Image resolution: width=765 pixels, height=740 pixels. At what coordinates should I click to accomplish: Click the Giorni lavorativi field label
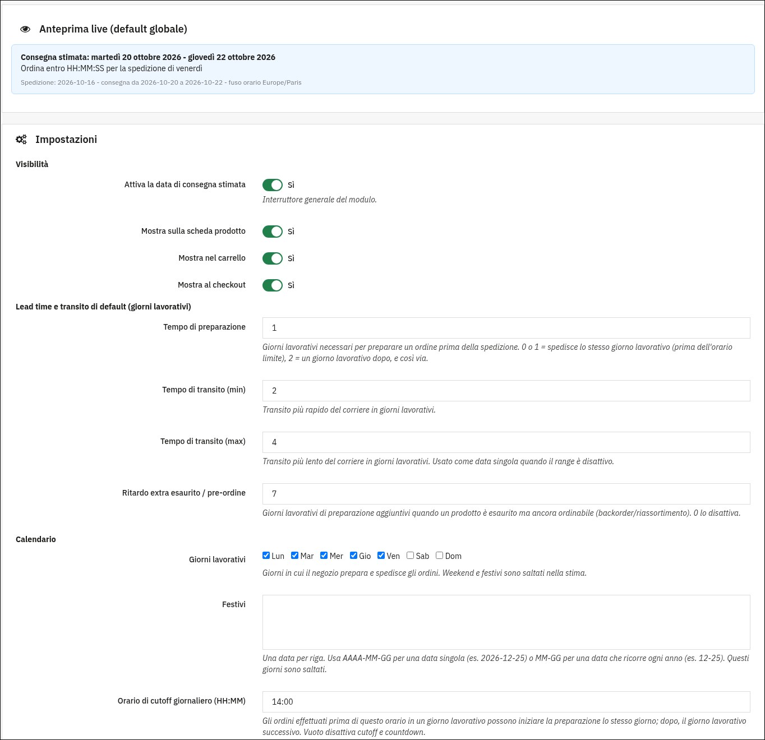(217, 559)
